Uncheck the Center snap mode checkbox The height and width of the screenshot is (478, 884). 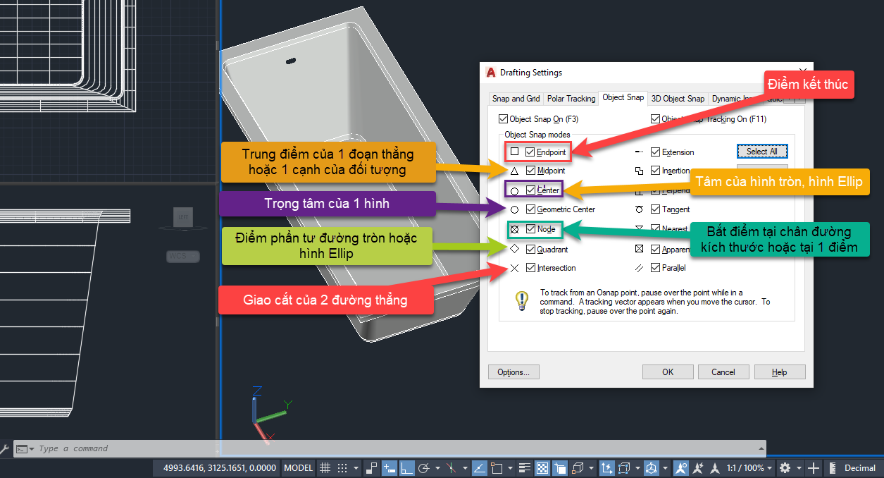click(530, 190)
